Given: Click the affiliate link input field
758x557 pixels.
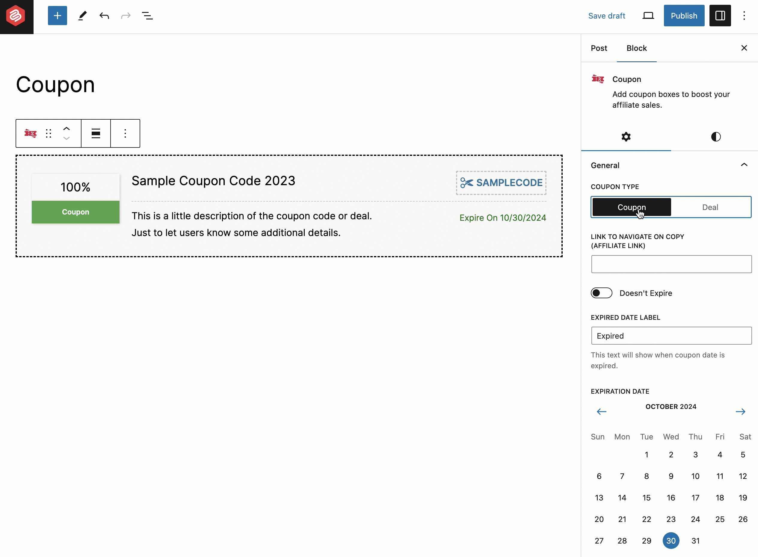Looking at the screenshot, I should coord(671,264).
